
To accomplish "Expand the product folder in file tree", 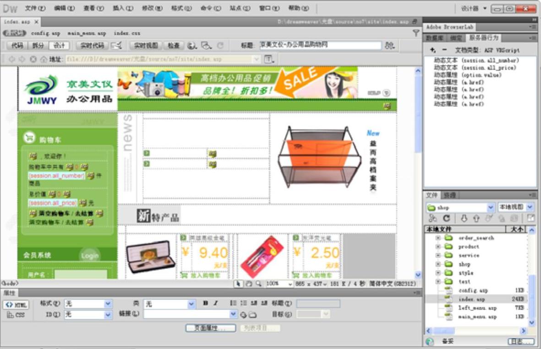I will point(438,247).
